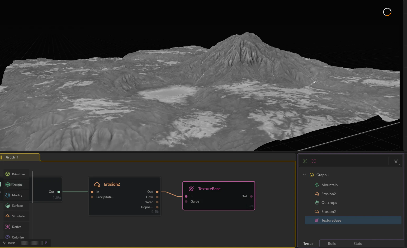Select the Erosion2 entry directly below Outcrops
Viewport: 407px width, 248px height.
(353, 212)
